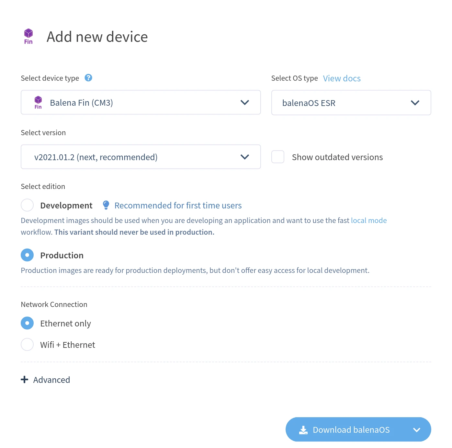Open the device type help question mark icon
452x448 pixels.
[88, 77]
